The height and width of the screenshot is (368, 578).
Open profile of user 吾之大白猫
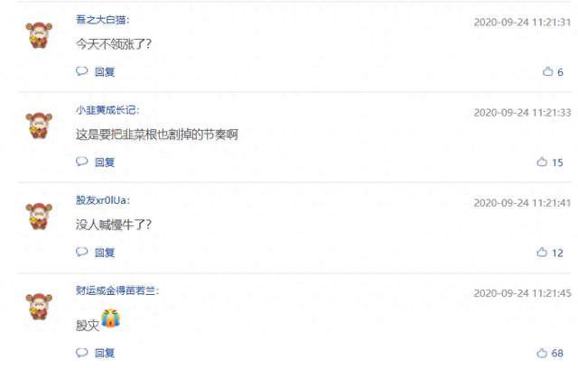[100, 20]
